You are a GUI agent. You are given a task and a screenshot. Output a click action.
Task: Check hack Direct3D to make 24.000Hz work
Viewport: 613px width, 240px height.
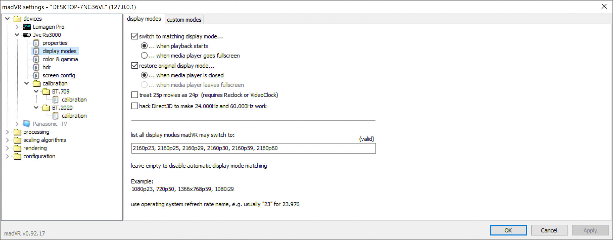[x=134, y=106]
